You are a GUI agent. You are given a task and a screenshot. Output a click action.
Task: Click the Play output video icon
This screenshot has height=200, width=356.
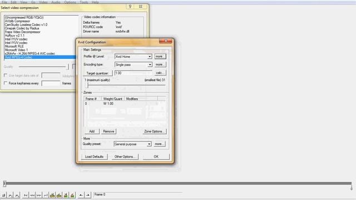click(17, 195)
